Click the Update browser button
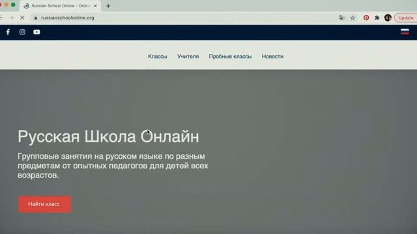 point(405,18)
